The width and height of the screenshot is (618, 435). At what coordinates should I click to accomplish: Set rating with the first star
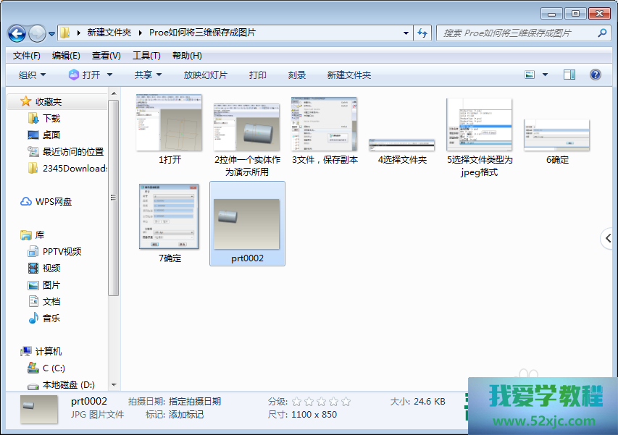click(296, 402)
